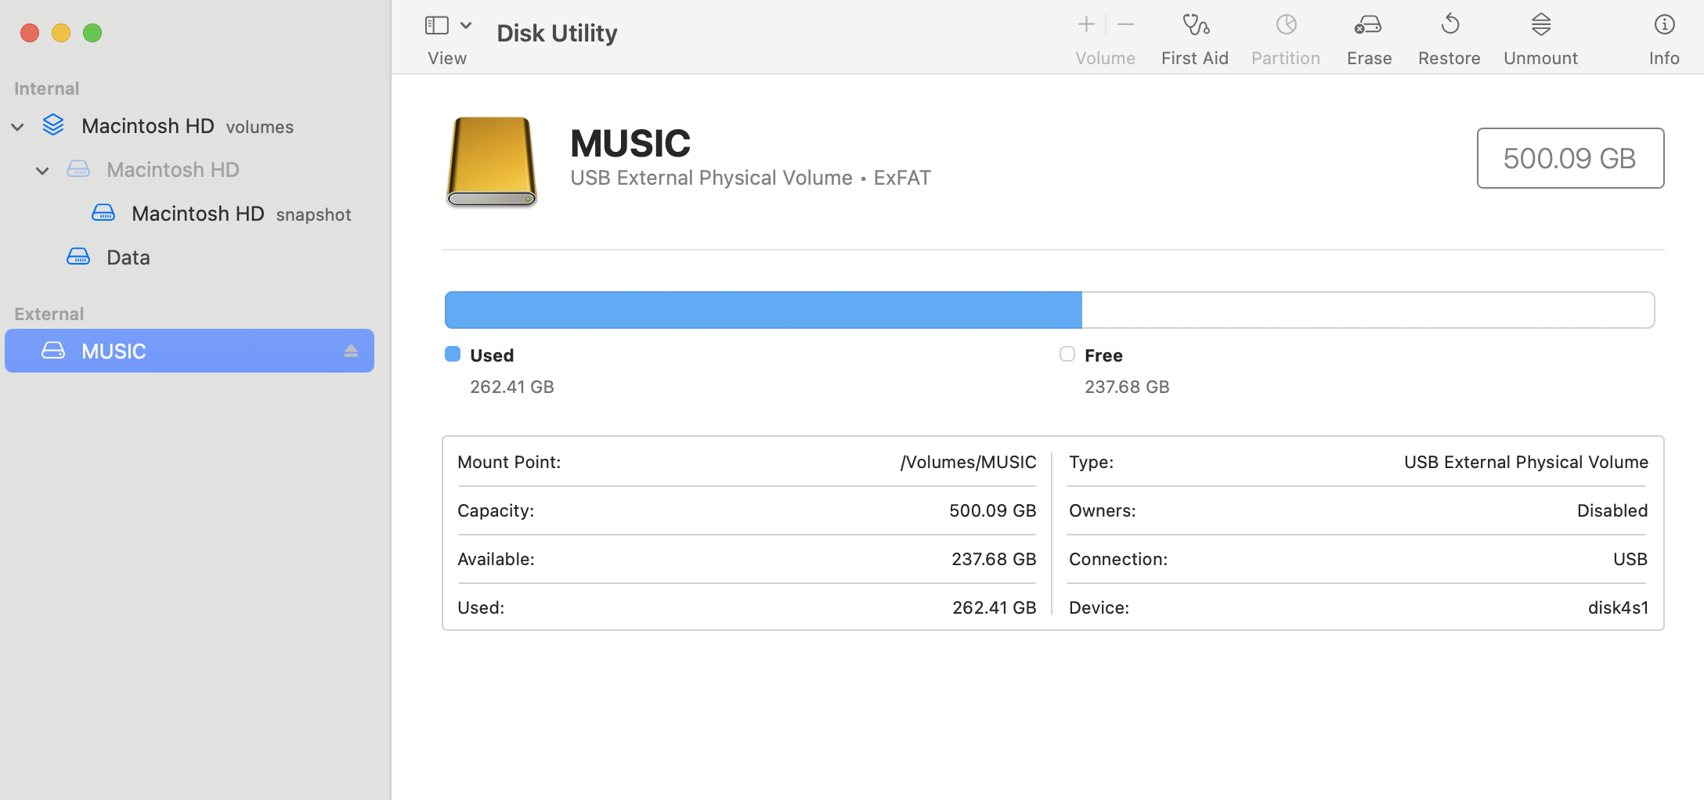
Task: Click the Partition pie icon
Action: [1285, 26]
